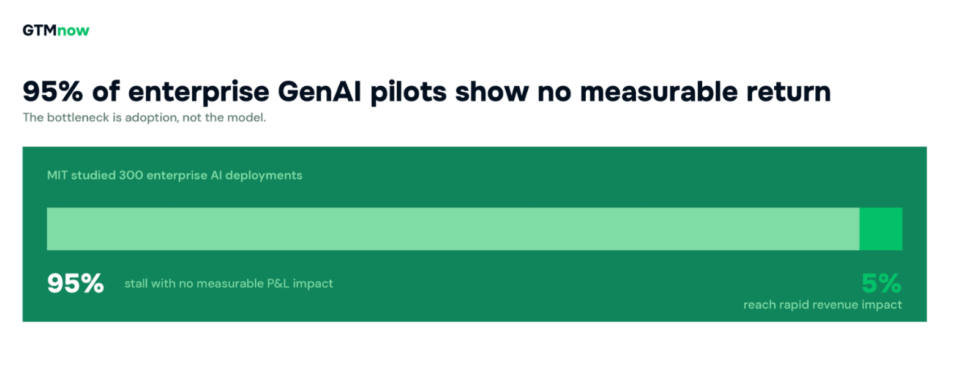Click the reach rapid revenue impact text
This screenshot has width=955, height=372.
823,305
